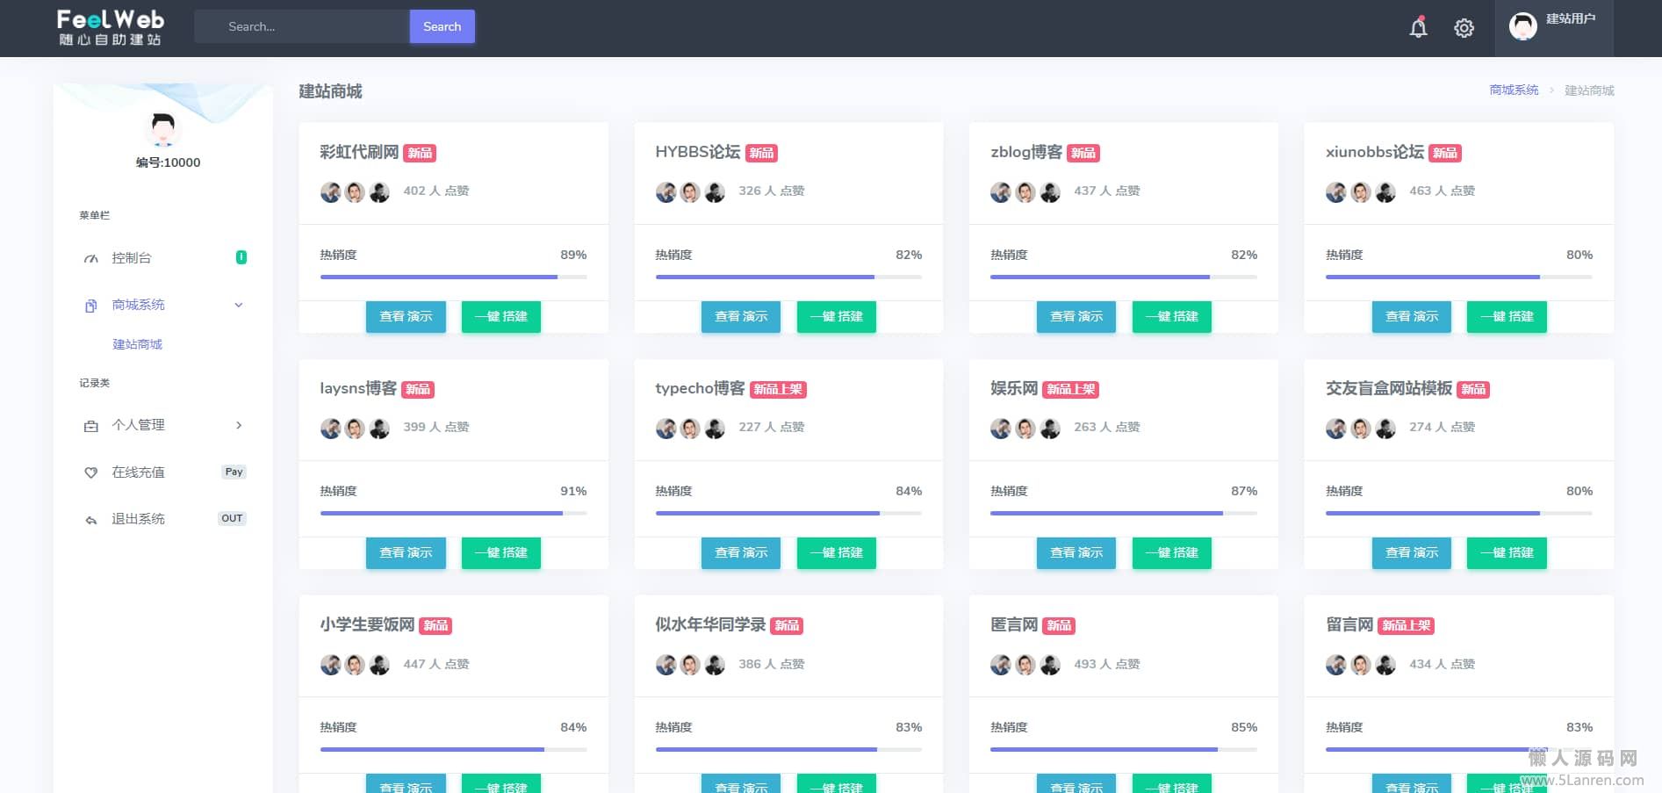The height and width of the screenshot is (793, 1662).
Task: View demo for 交友盲盒网站模板
Action: coord(1412,552)
